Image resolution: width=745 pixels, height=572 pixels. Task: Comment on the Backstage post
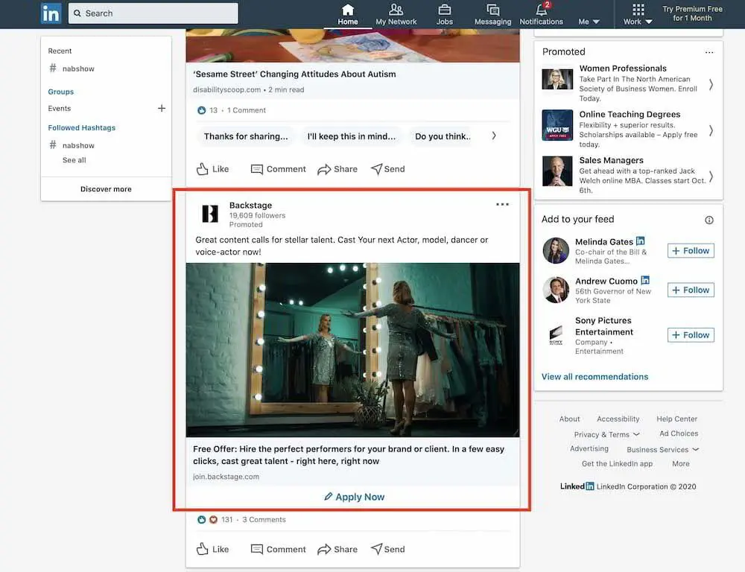coord(278,549)
